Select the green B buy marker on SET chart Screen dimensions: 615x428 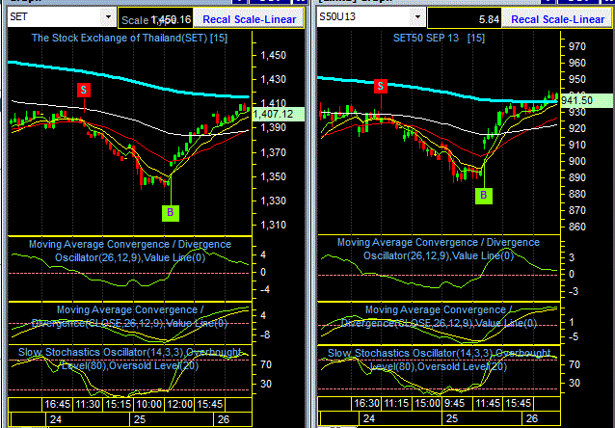[x=171, y=213]
